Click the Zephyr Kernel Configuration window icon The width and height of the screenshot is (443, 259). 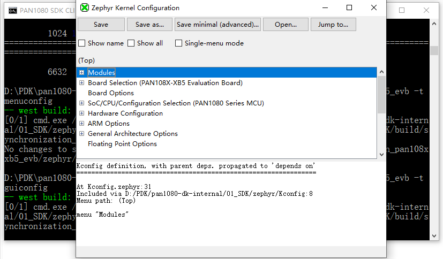(85, 7)
